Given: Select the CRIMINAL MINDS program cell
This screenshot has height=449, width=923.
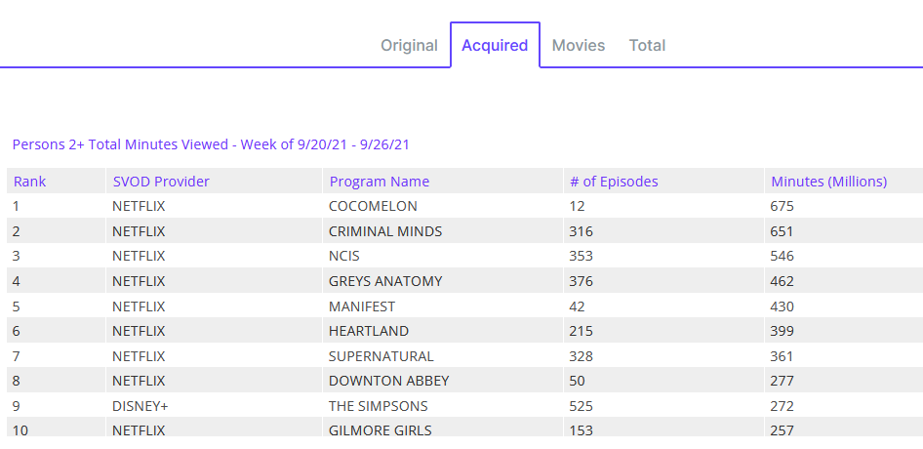Looking at the screenshot, I should (x=385, y=231).
